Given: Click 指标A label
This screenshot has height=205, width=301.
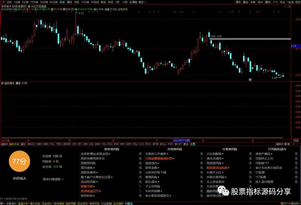Looking at the screenshot, I should click(x=4, y=144).
